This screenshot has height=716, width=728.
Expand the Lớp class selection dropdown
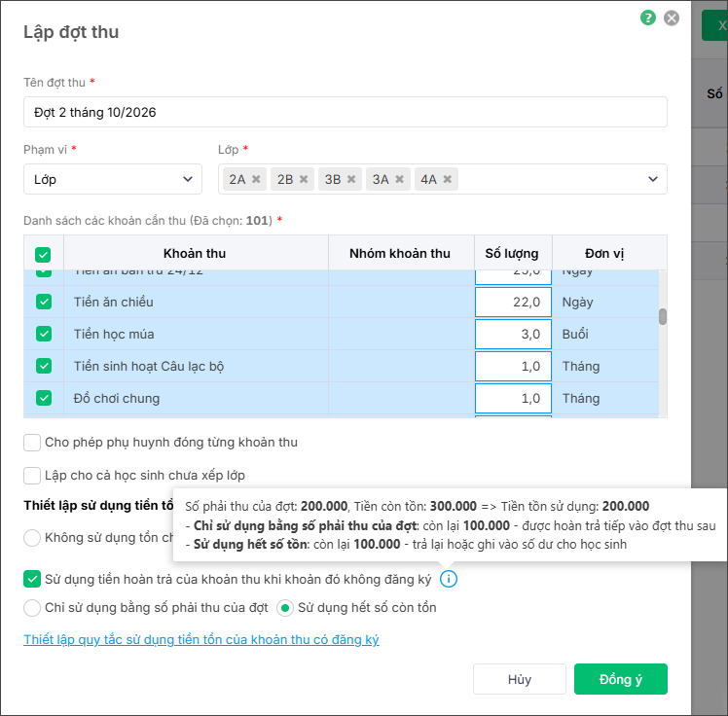pyautogui.click(x=653, y=179)
